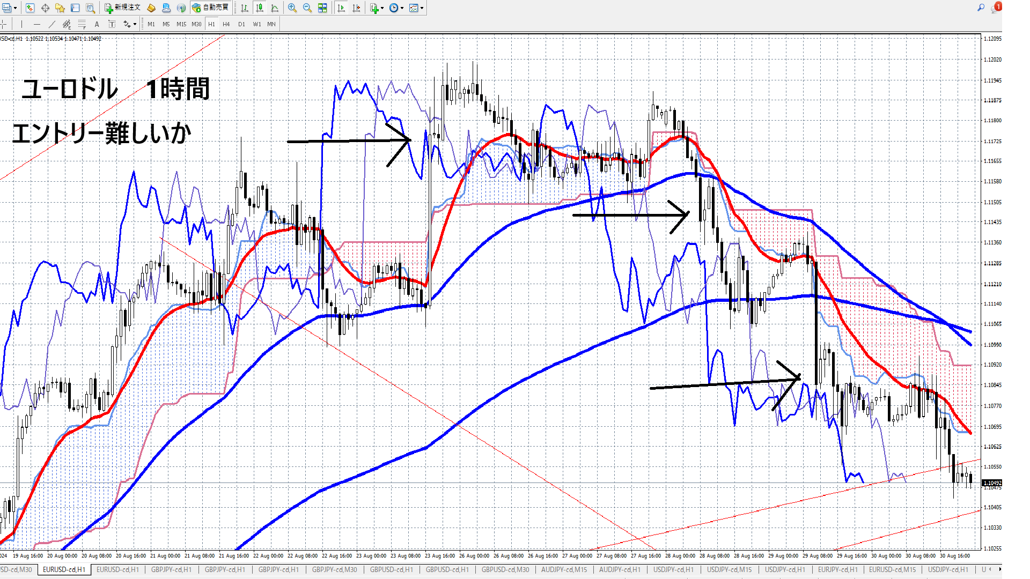Expand the New Chart dropdown arrow

pyautogui.click(x=15, y=8)
